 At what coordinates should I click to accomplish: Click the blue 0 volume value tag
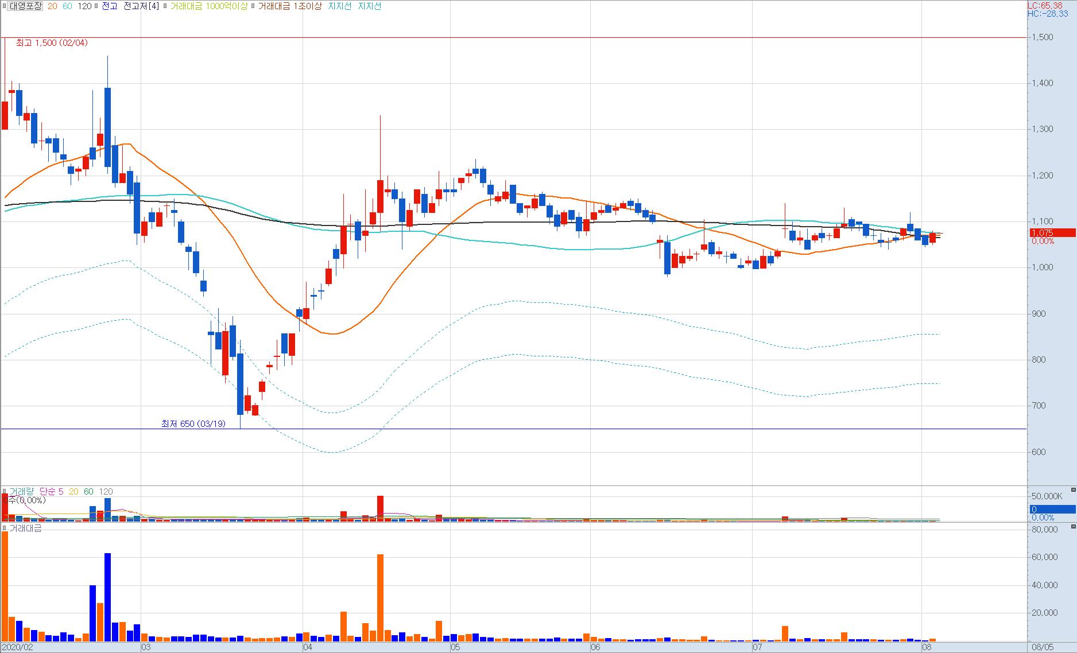[x=1052, y=510]
